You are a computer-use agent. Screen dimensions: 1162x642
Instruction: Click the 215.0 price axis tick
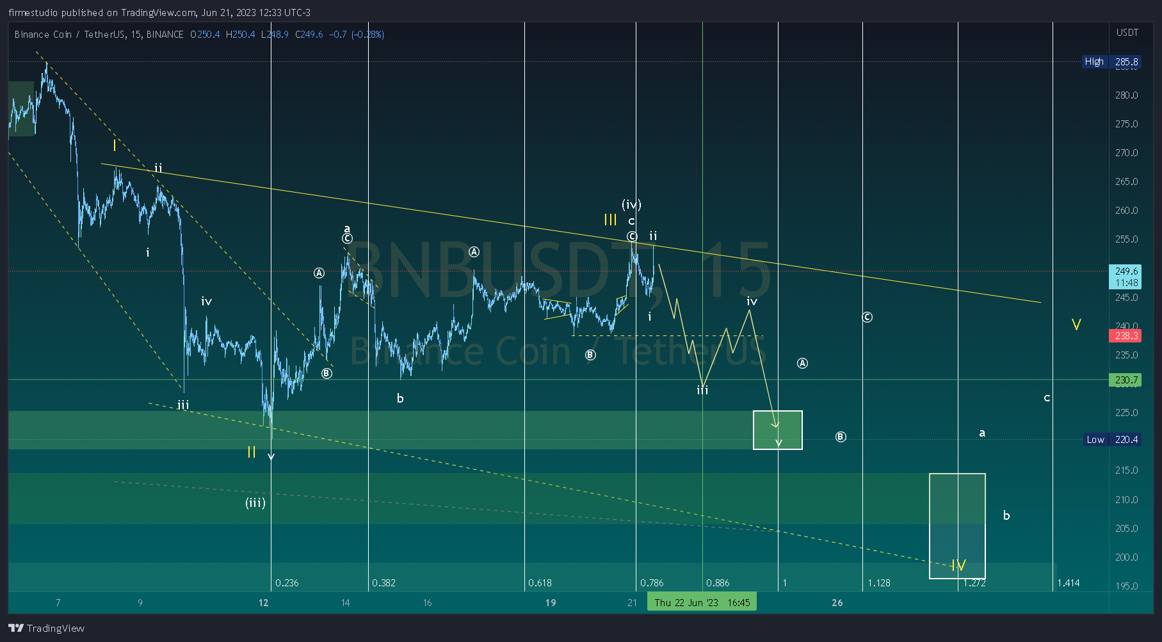tap(1127, 470)
